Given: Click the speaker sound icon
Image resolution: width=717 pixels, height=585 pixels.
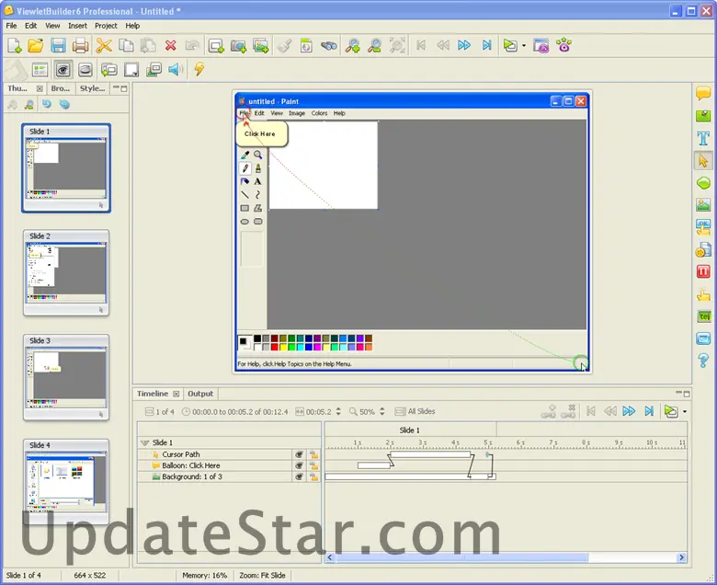Looking at the screenshot, I should 176,70.
